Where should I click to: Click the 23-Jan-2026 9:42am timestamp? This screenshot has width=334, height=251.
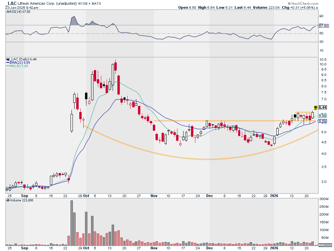point(22,8)
